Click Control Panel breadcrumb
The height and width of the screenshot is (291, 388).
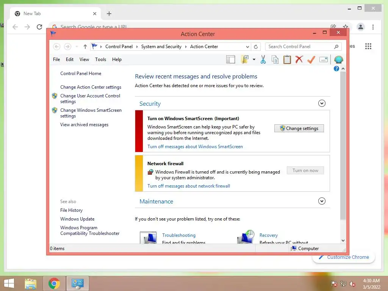pos(119,47)
